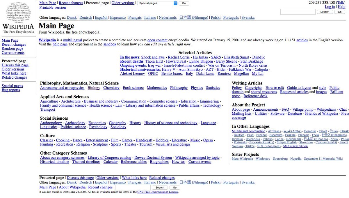The image size is (349, 198).
Task: Open the Special pages dropdown
Action: pos(157,3)
